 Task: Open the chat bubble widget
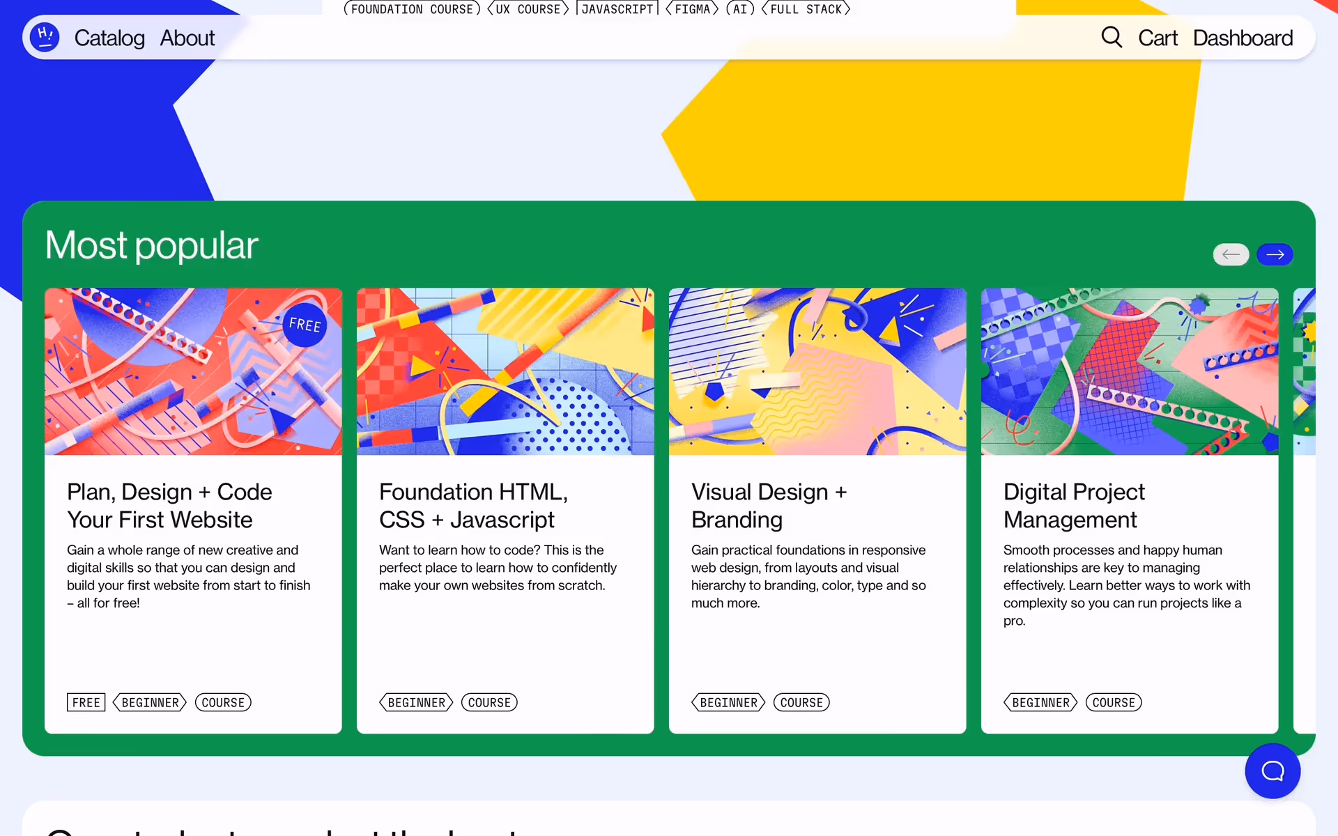1272,771
